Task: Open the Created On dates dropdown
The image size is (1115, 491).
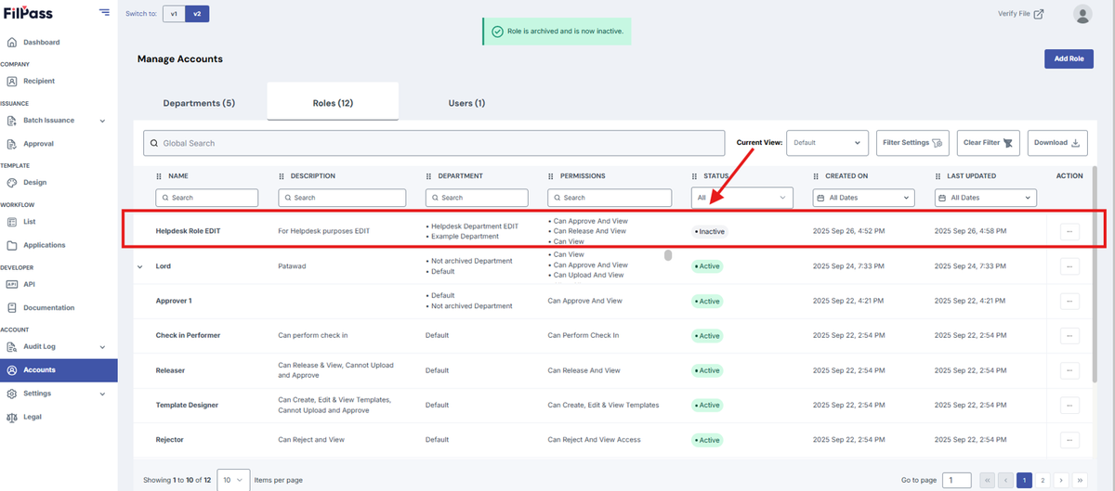Action: coord(863,198)
